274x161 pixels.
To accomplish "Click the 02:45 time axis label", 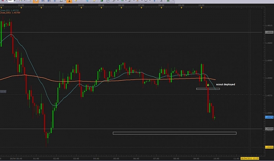I will (56, 158).
